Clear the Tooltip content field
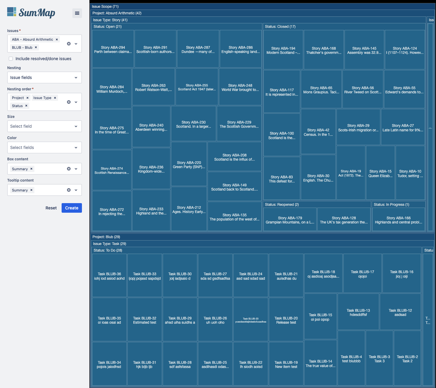This screenshot has width=436, height=388. point(69,190)
